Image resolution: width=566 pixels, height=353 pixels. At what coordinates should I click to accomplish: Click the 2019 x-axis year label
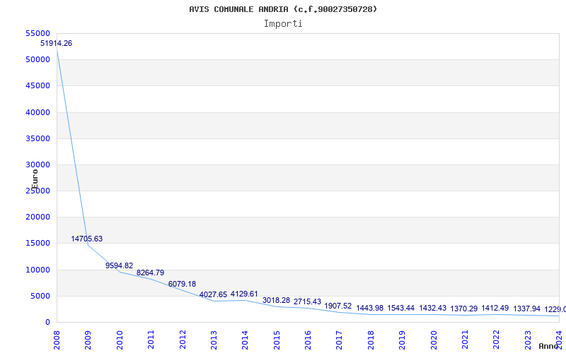click(x=402, y=340)
